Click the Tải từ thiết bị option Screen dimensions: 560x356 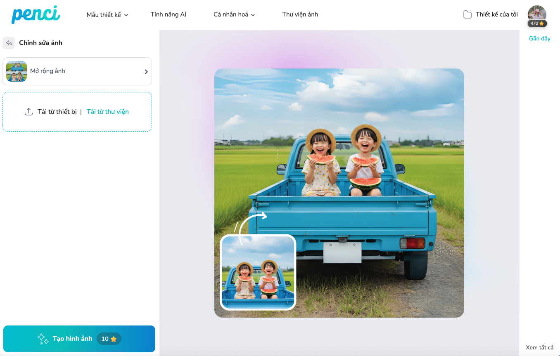point(57,112)
